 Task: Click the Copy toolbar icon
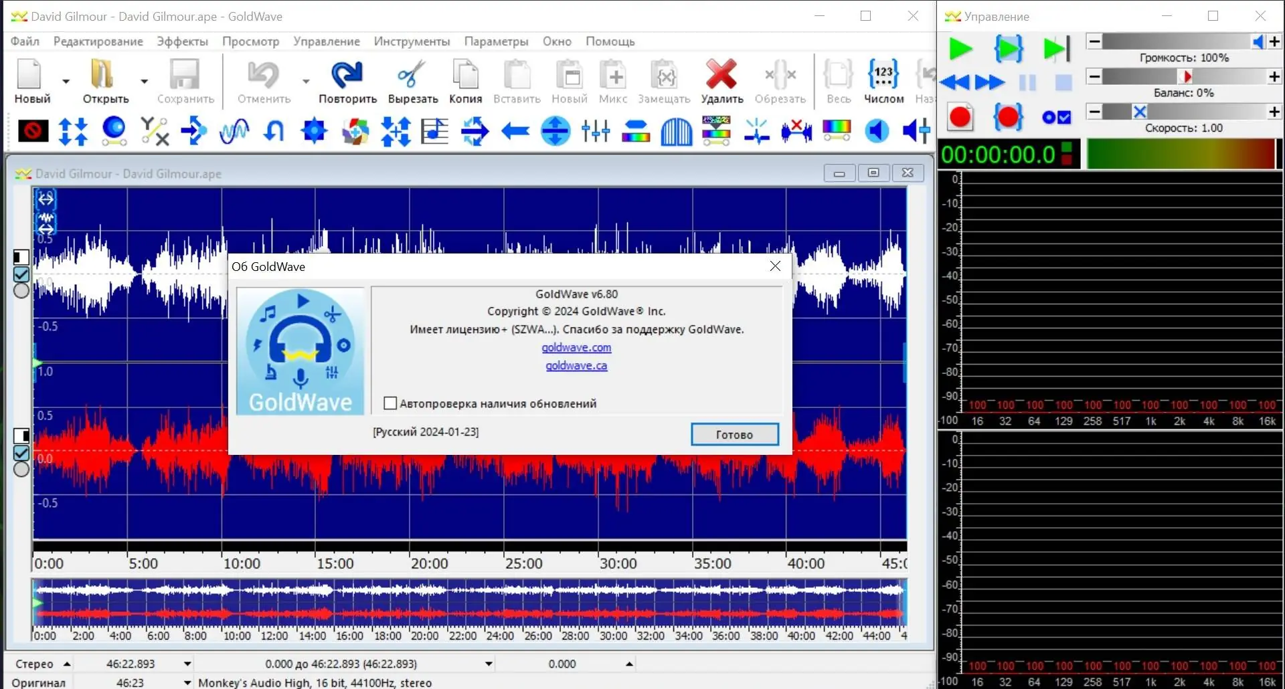(x=465, y=75)
